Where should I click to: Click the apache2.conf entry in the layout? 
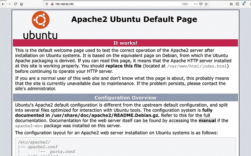[x=43, y=147]
